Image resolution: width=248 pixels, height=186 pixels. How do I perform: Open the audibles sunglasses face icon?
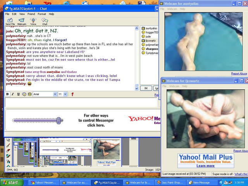[x=29, y=94]
